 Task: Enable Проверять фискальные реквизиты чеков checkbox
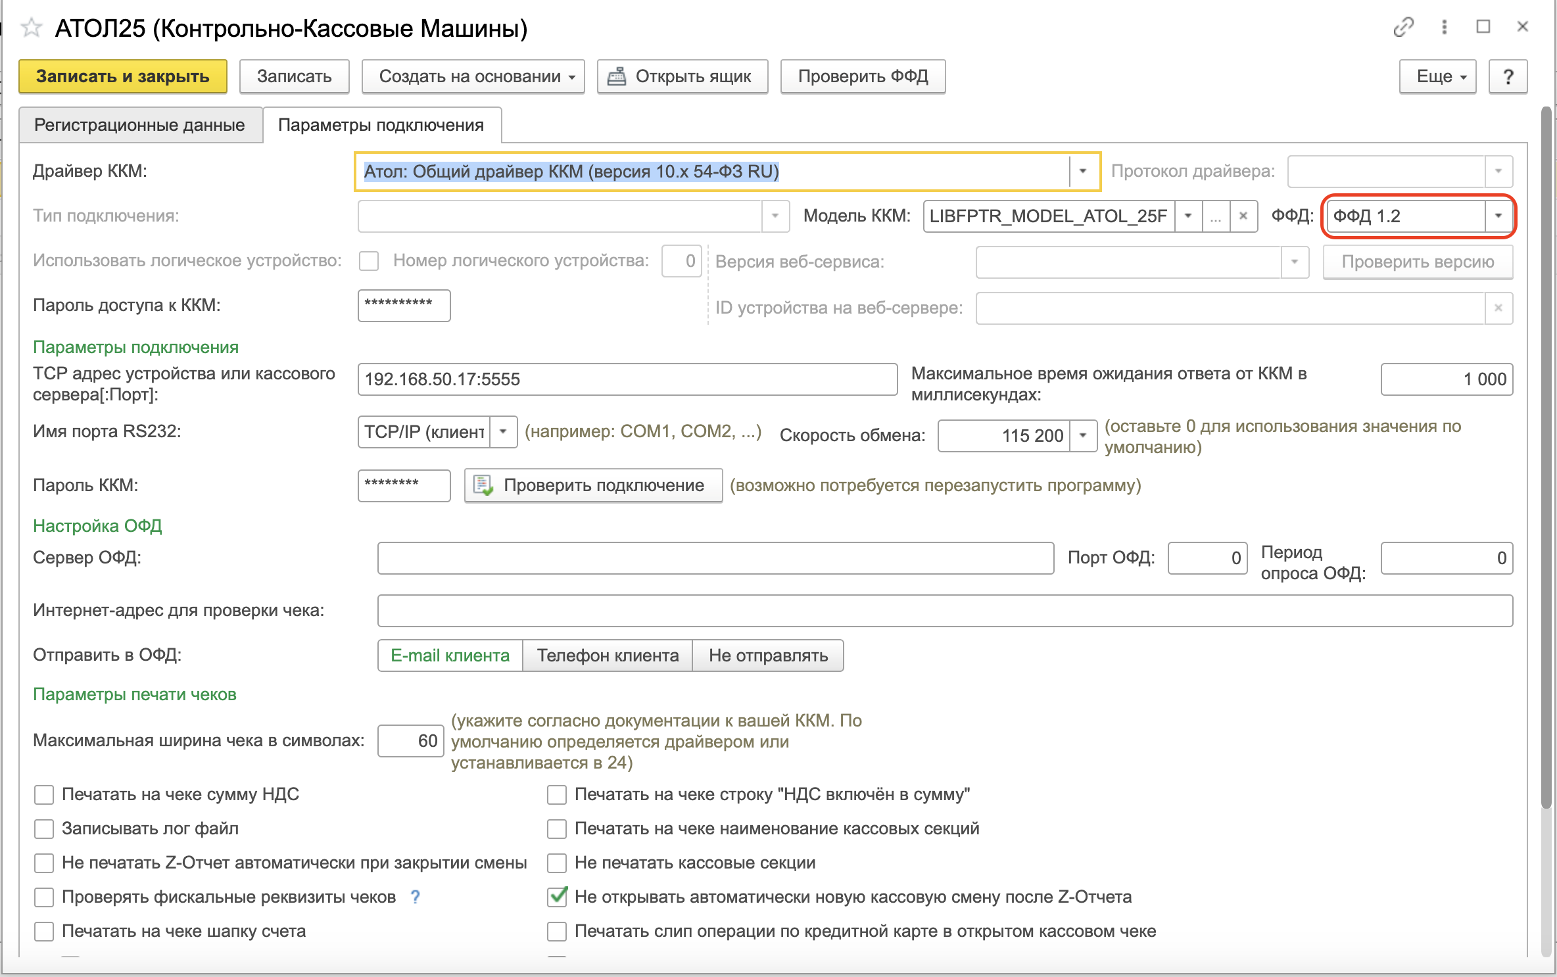point(44,897)
